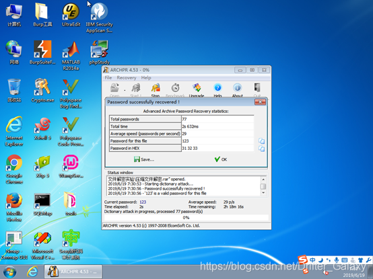Open Internet Explorer from the taskbar
The image size is (373, 279).
point(32,272)
